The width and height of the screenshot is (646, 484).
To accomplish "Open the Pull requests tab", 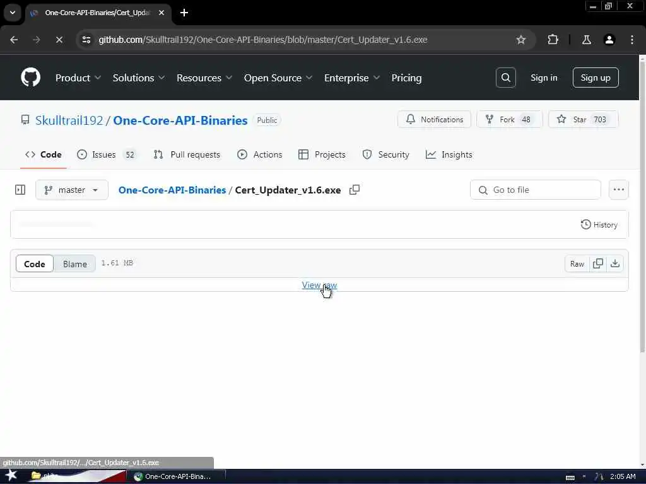I will pyautogui.click(x=187, y=154).
